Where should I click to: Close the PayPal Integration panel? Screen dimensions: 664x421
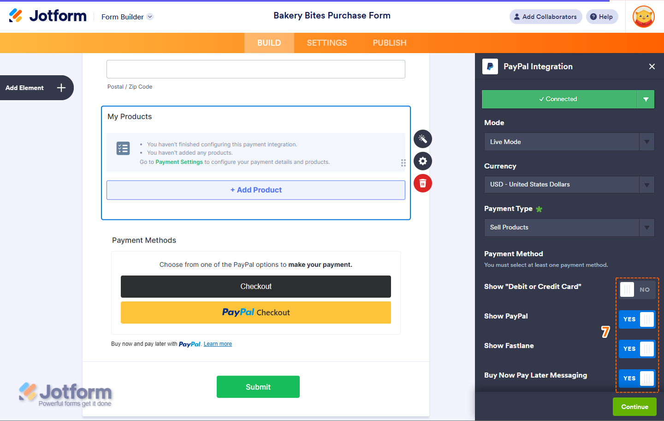tap(652, 66)
